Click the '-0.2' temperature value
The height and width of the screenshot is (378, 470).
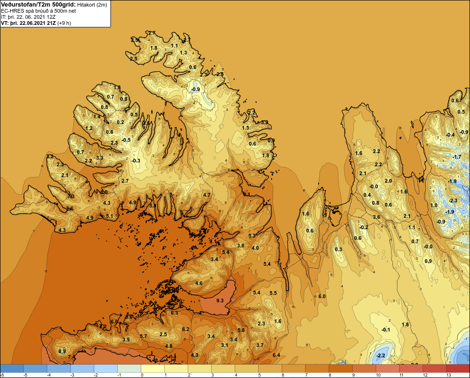click(x=363, y=227)
